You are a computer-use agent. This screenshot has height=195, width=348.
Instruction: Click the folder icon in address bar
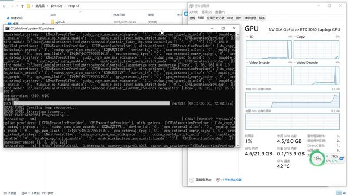click(x=28, y=6)
